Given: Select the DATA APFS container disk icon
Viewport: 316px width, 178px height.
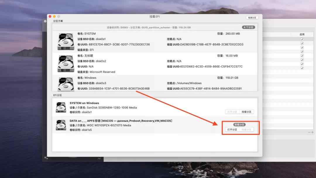Looking at the screenshot, I should click(x=61, y=125).
